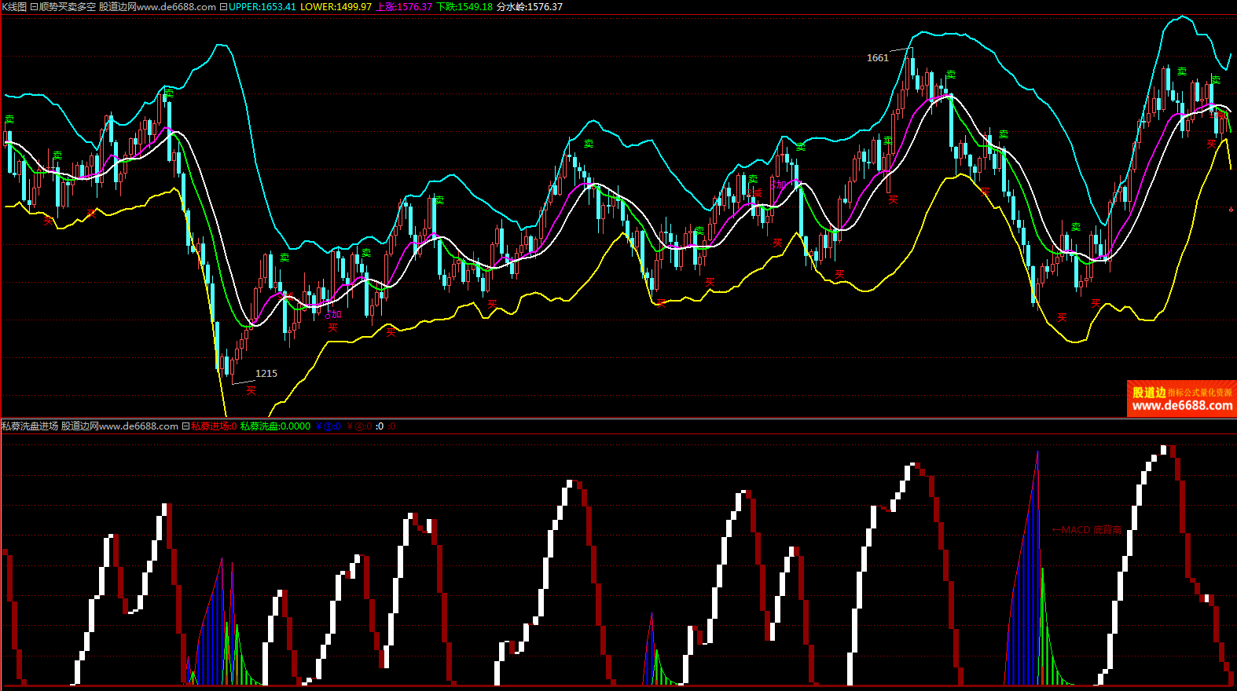The width and height of the screenshot is (1237, 691).
Task: Select the K线图 label at top left
Action: (x=14, y=7)
